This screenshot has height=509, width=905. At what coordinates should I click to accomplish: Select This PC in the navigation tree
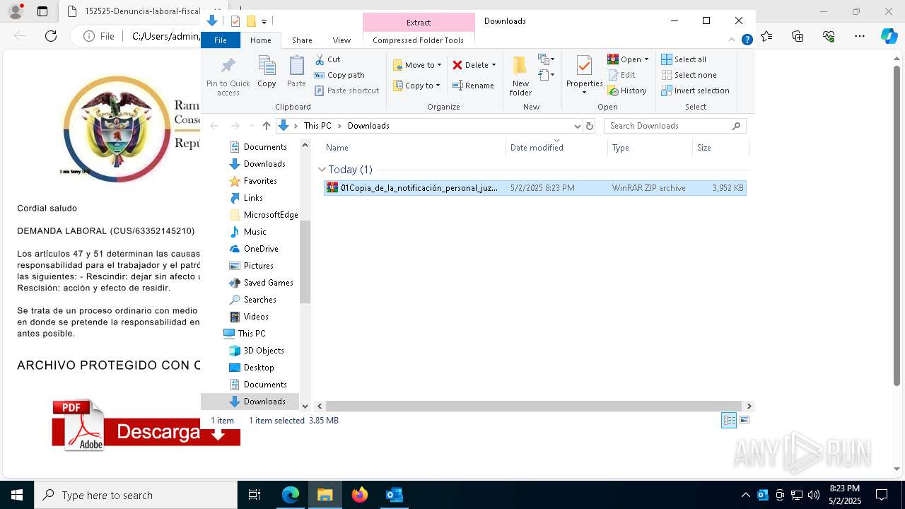(251, 334)
